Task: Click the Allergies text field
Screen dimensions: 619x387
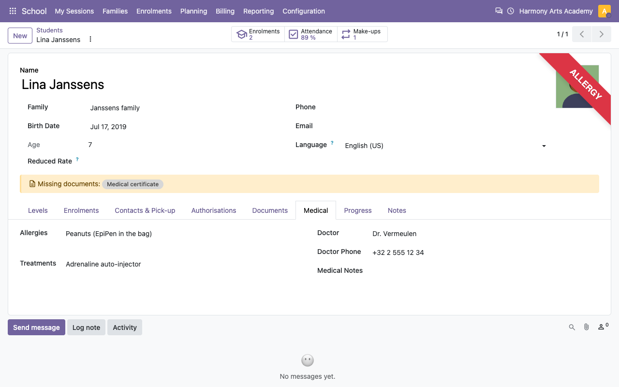Action: point(184,234)
